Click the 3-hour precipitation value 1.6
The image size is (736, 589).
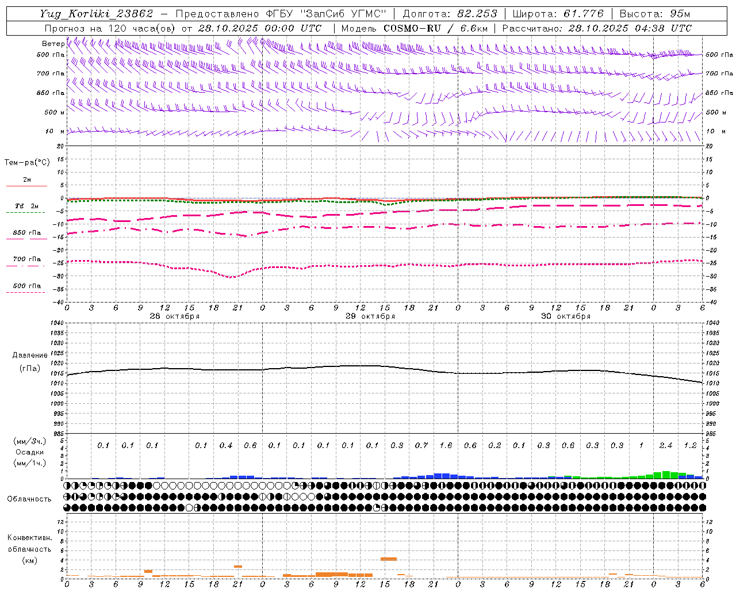click(x=446, y=445)
